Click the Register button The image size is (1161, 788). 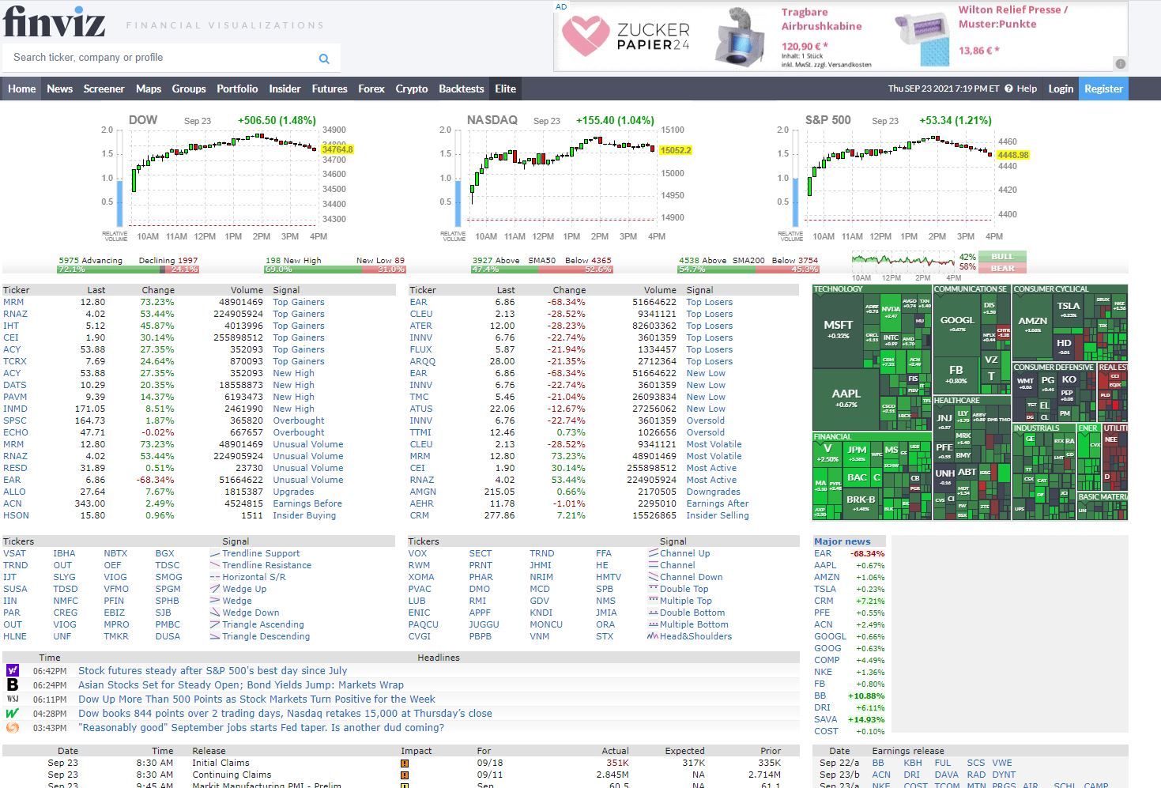pyautogui.click(x=1103, y=89)
